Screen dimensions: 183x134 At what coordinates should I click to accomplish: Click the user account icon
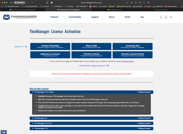pos(166,17)
